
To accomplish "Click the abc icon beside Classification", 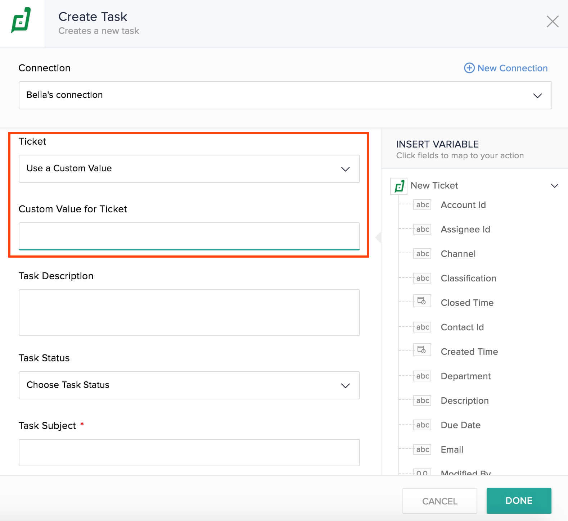I will 422,278.
